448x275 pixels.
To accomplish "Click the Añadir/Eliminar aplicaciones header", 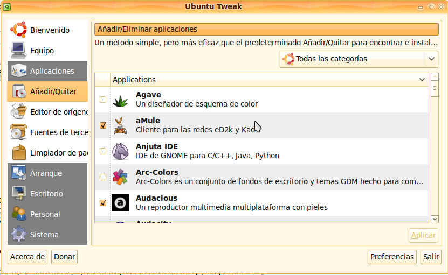I will [x=266, y=30].
